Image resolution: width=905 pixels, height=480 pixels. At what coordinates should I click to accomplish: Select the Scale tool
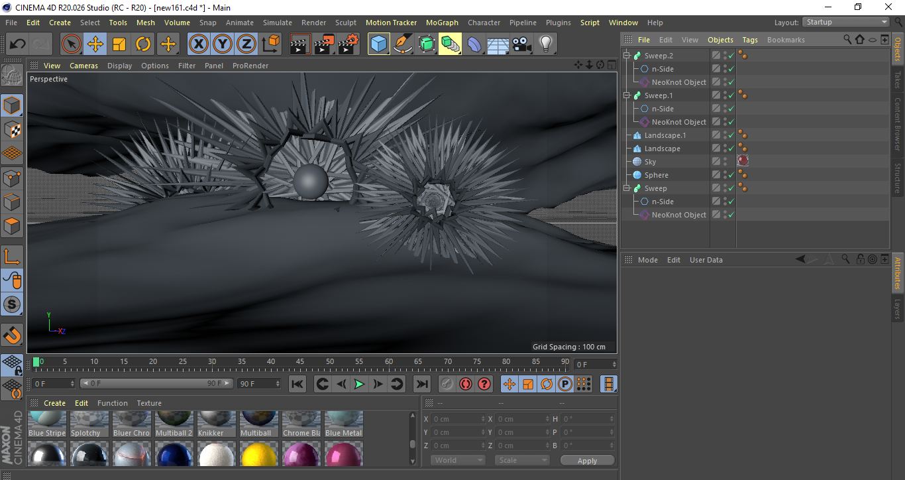click(119, 44)
